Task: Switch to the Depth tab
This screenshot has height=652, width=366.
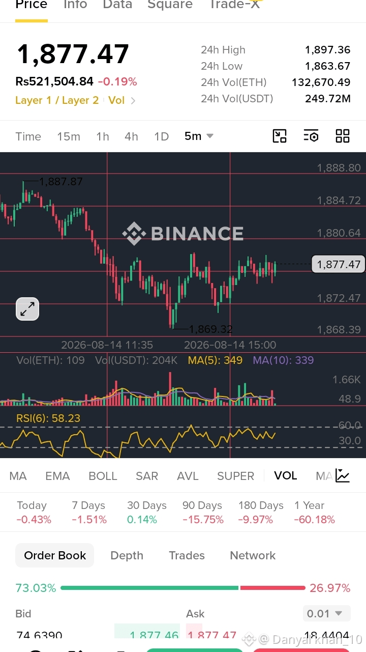Action: [x=127, y=555]
